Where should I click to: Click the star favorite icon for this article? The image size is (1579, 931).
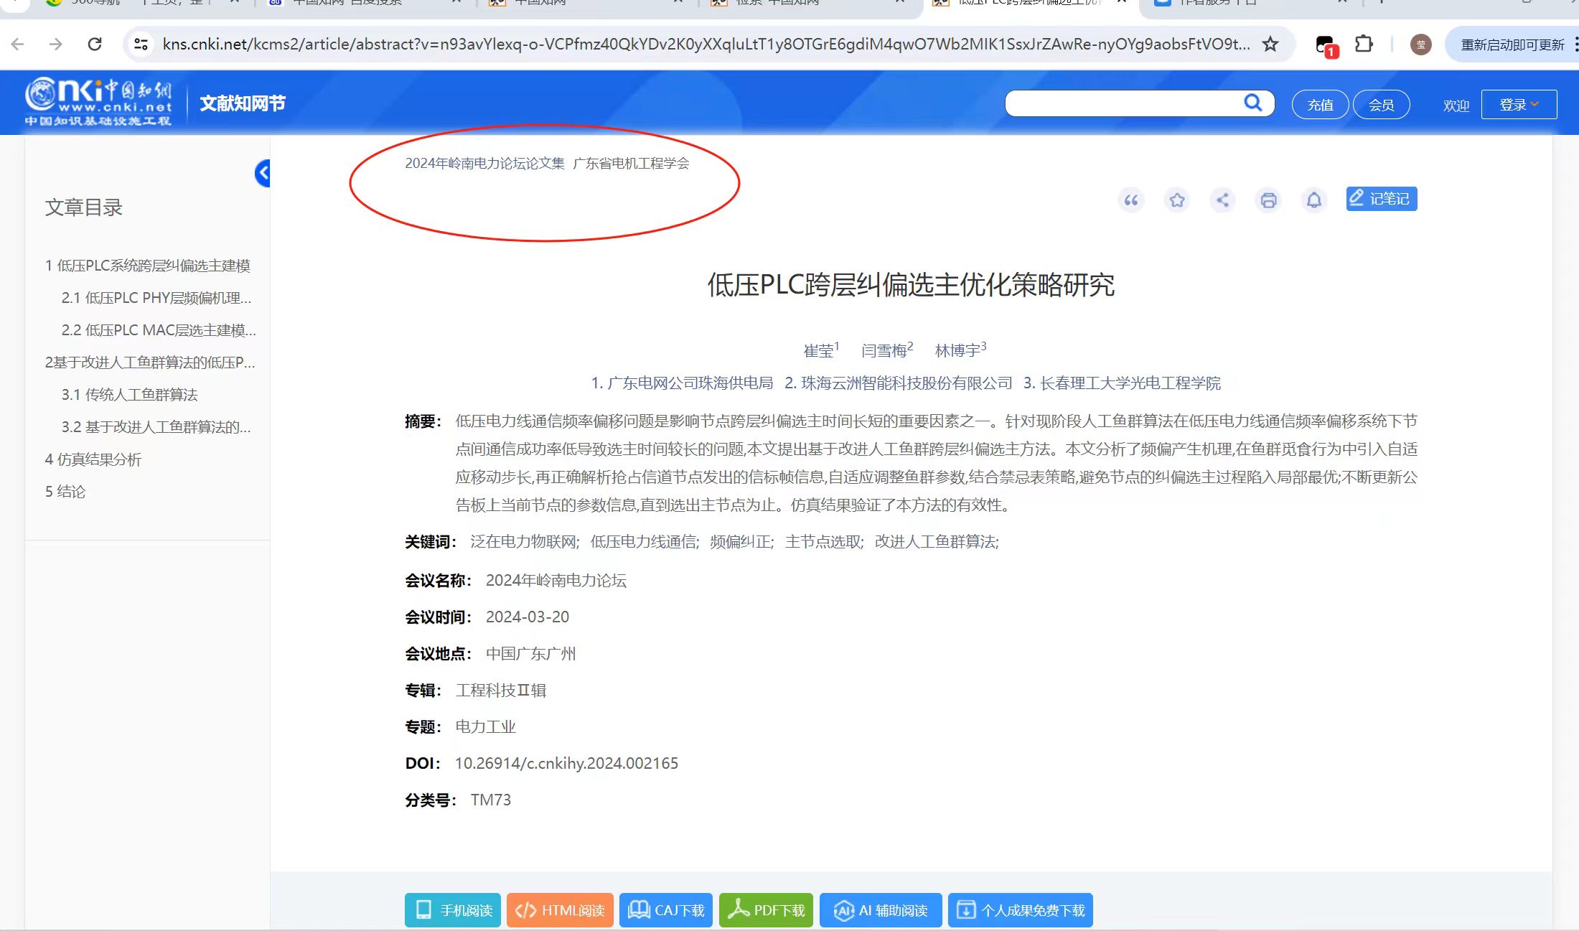tap(1177, 200)
